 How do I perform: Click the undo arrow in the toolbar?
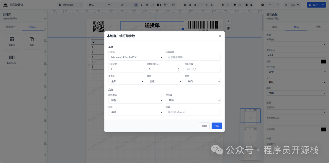point(223,5)
